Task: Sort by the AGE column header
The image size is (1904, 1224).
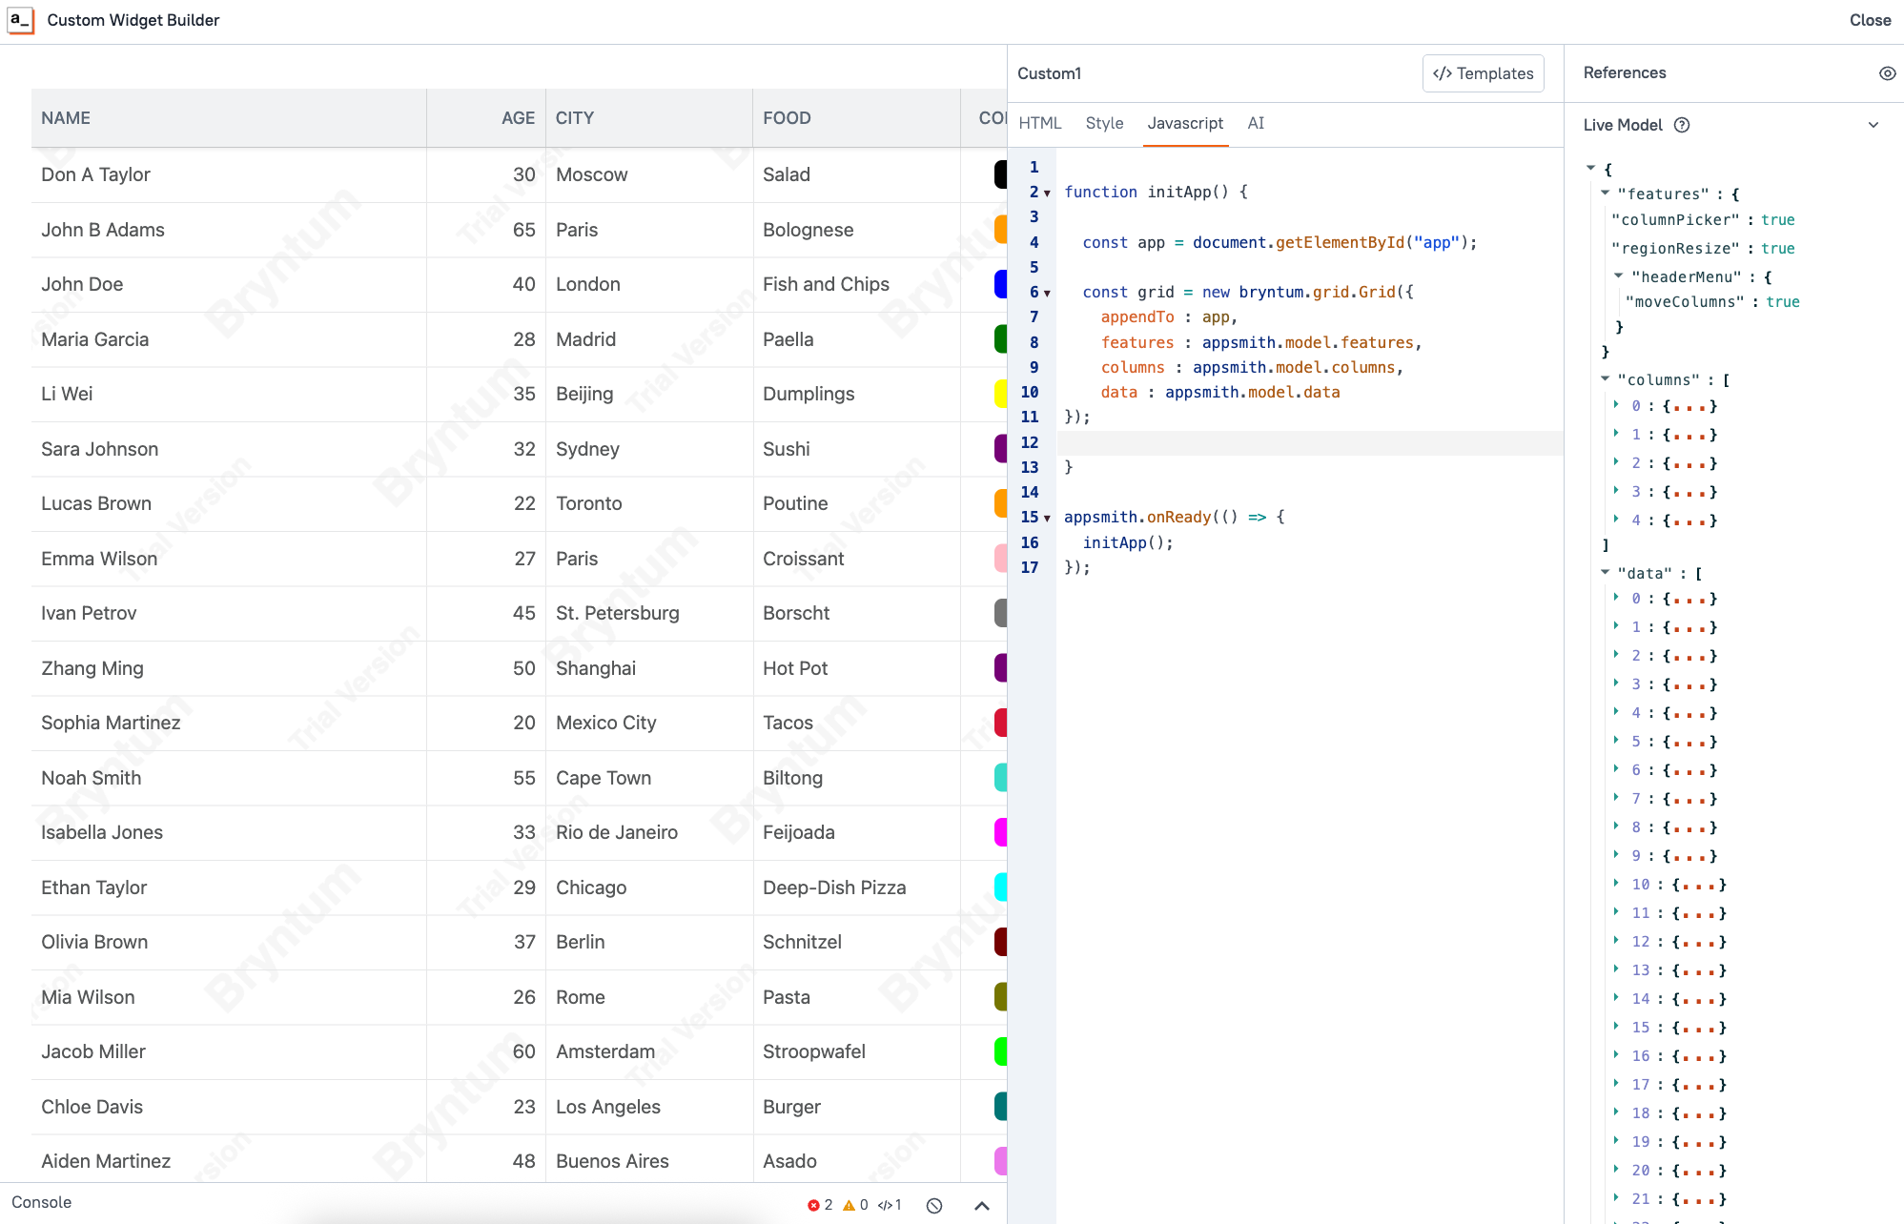Action: click(x=486, y=118)
